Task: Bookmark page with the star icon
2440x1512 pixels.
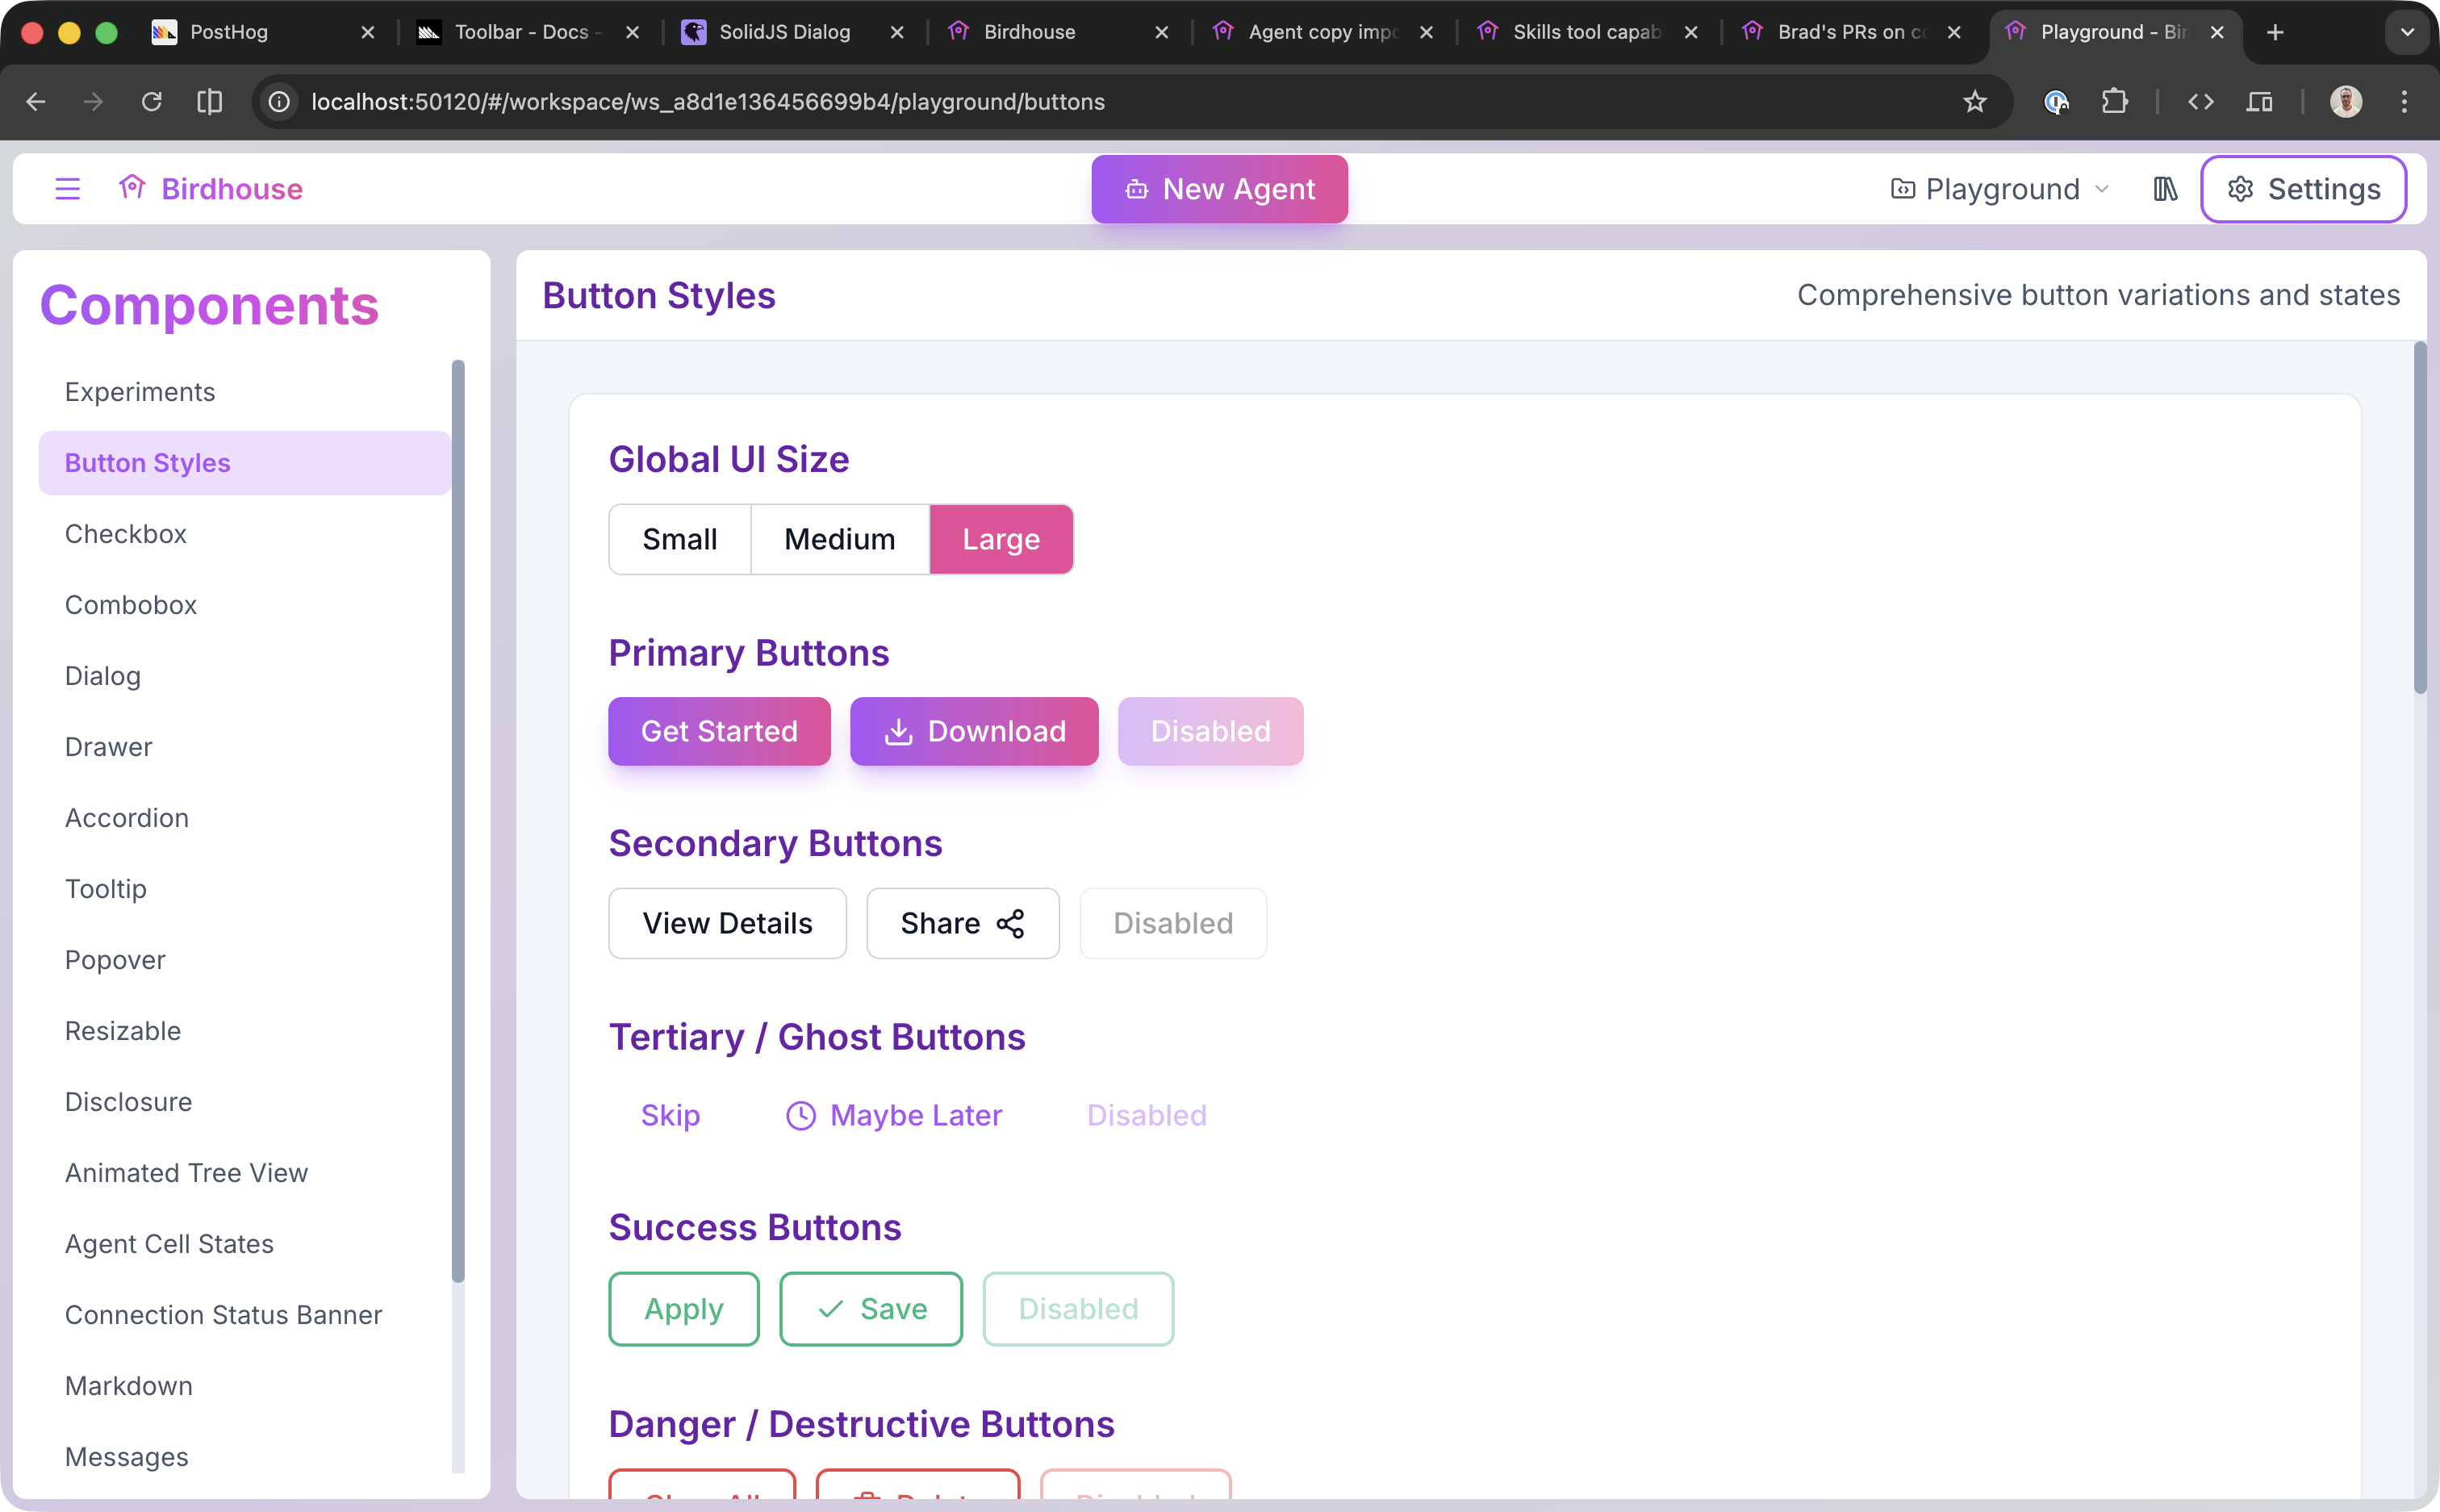Action: 1974,102
